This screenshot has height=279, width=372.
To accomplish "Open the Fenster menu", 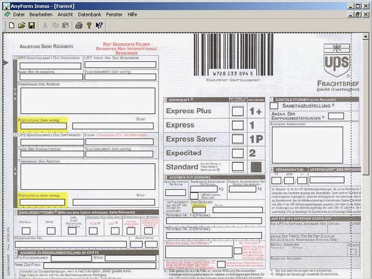I will coord(114,14).
